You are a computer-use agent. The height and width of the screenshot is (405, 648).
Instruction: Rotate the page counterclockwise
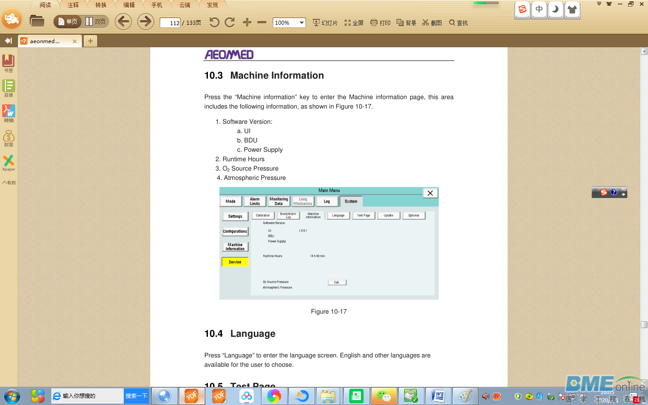(214, 22)
